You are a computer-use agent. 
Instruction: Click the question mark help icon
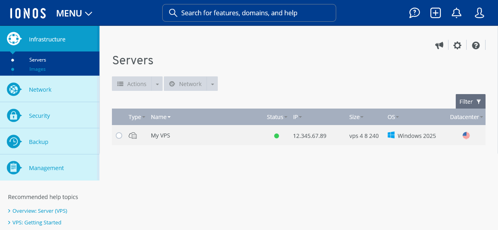point(476,45)
